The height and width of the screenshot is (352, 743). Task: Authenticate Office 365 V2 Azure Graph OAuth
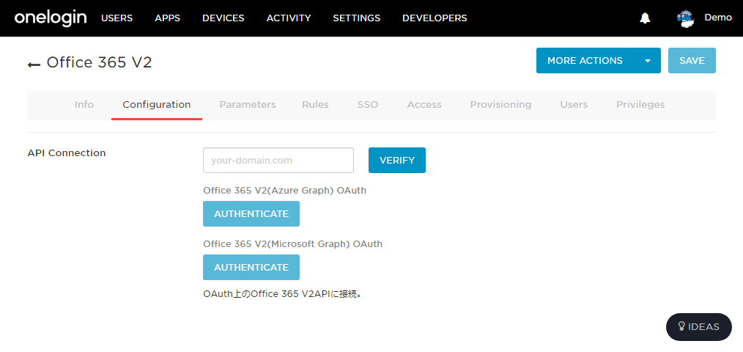(x=251, y=214)
